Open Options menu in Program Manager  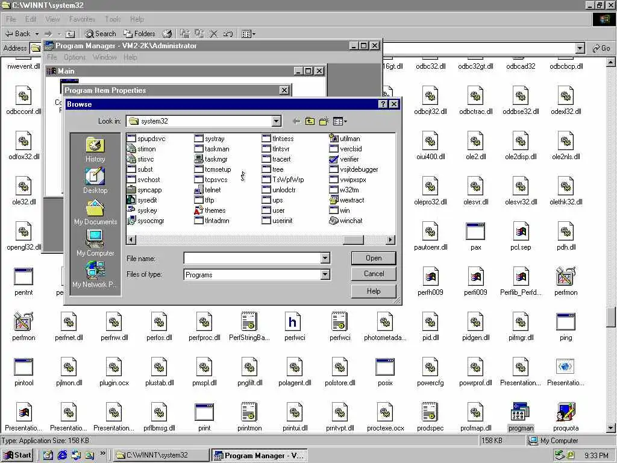tap(74, 57)
